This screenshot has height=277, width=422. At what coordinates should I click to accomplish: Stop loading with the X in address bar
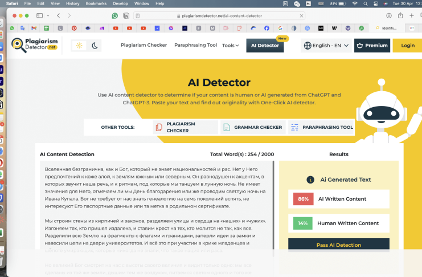(x=301, y=16)
